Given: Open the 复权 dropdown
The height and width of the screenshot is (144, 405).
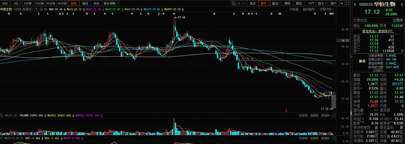Looking at the screenshot, I should pyautogui.click(x=264, y=3).
